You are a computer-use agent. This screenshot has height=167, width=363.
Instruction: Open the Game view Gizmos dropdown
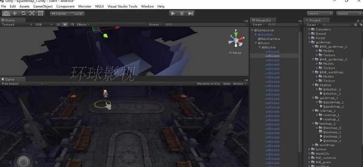239,83
